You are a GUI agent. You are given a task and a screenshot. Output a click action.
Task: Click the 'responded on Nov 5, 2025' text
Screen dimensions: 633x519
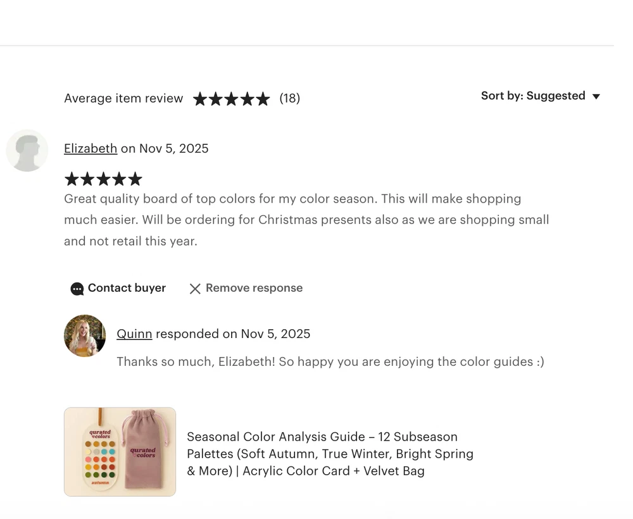(x=233, y=334)
